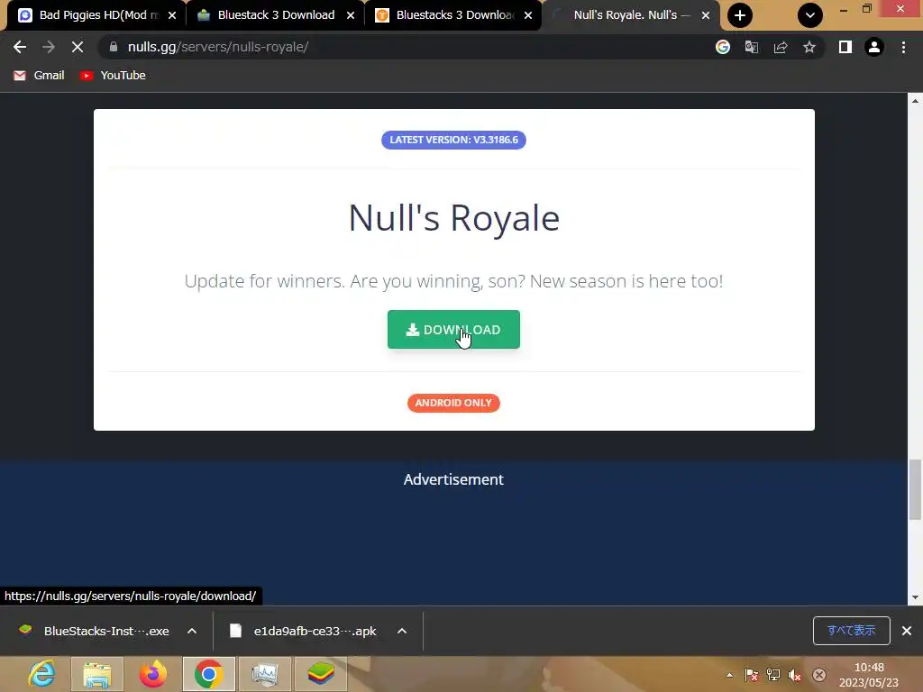This screenshot has height=692, width=923.
Task: Select the Chrome taskbar icon
Action: [x=208, y=674]
